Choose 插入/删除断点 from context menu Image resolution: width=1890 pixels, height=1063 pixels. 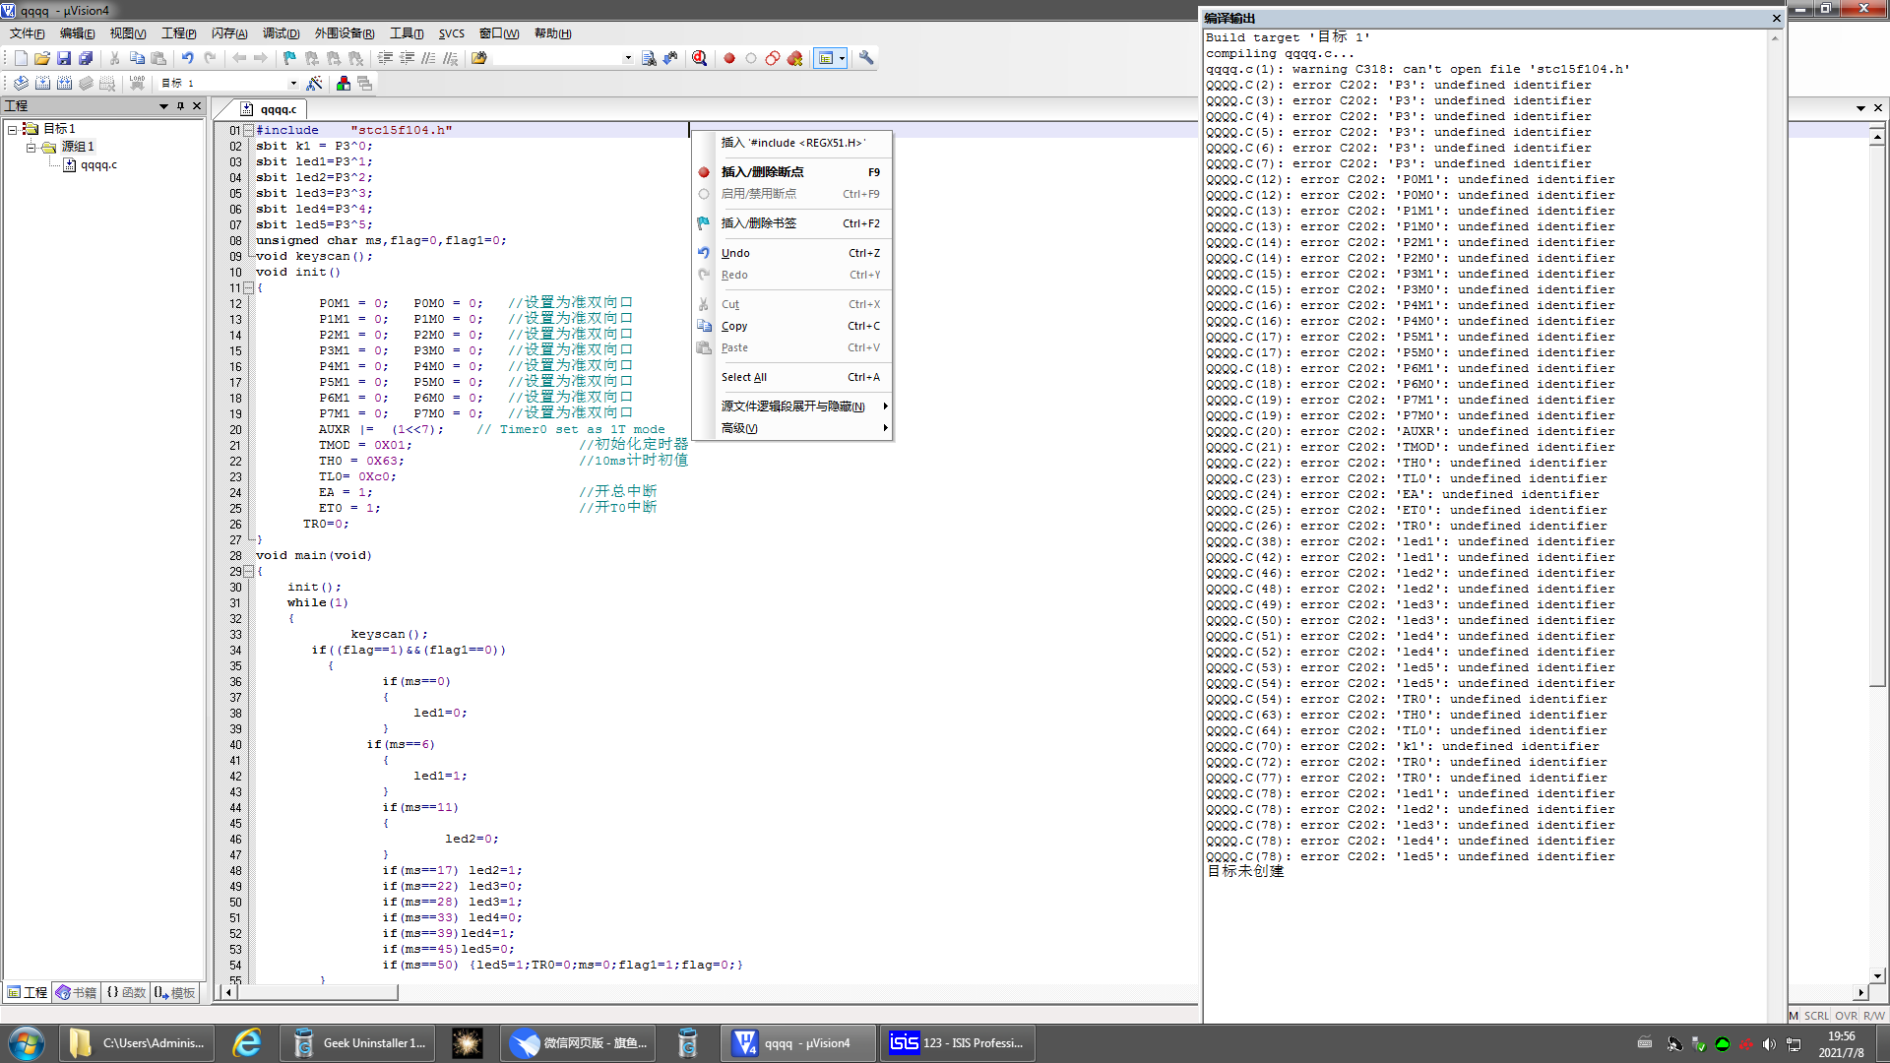[x=792, y=172]
